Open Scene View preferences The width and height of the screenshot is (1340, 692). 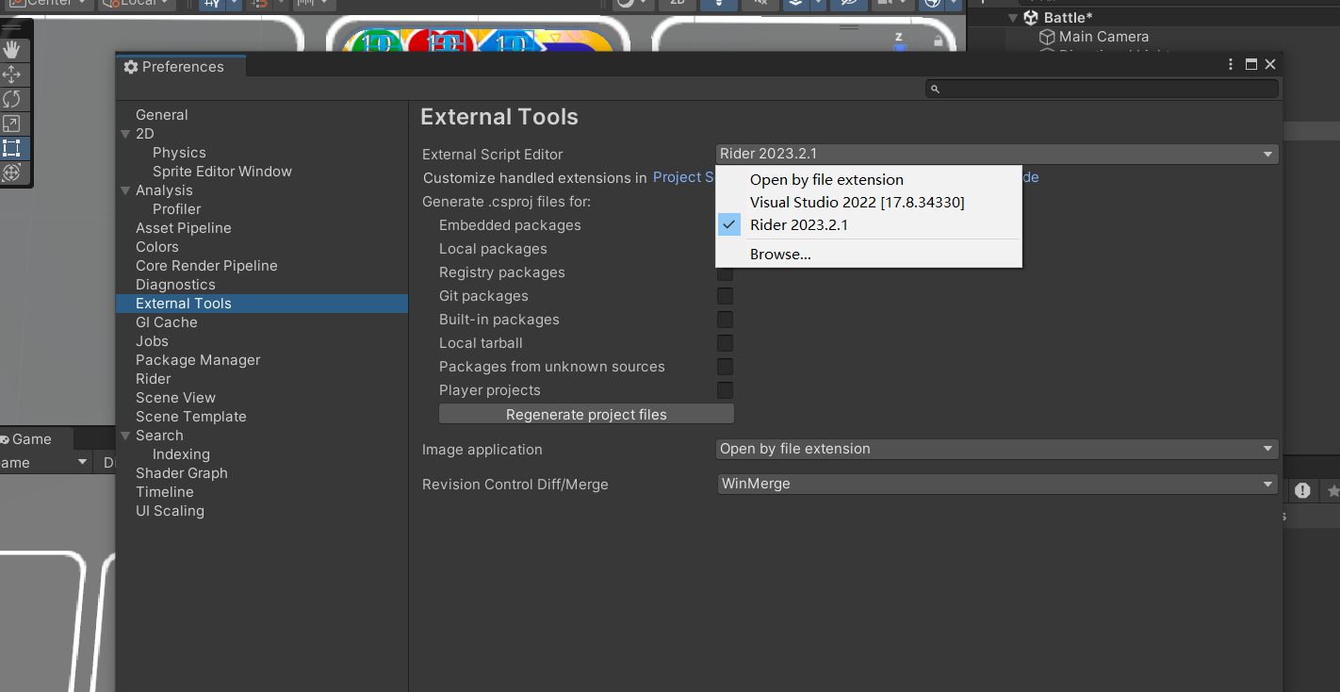click(x=175, y=398)
